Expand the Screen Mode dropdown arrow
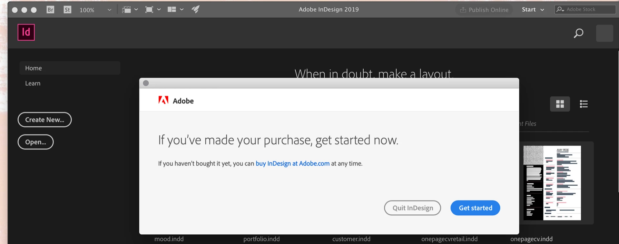Screen dimensions: 619x244 [x=159, y=10]
